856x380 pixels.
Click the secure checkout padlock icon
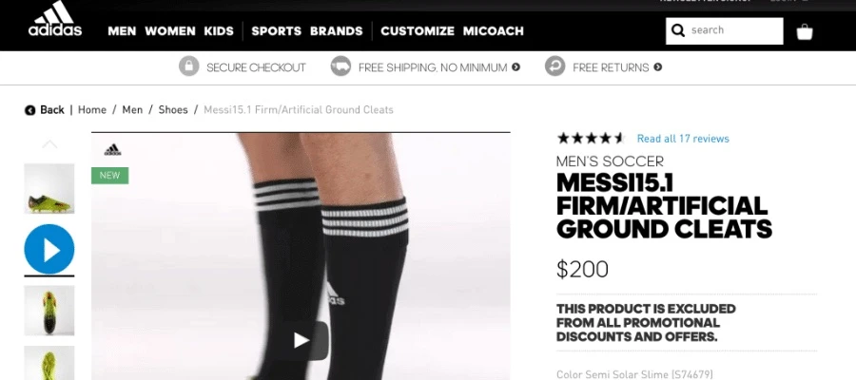coord(189,66)
